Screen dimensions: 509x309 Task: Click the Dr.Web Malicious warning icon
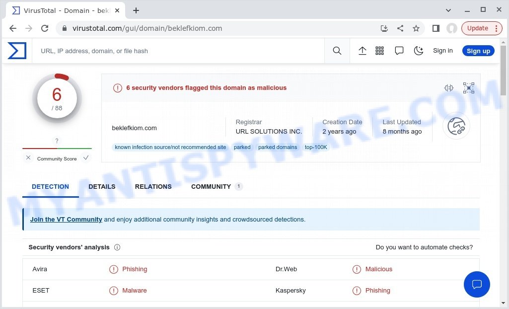(x=357, y=269)
